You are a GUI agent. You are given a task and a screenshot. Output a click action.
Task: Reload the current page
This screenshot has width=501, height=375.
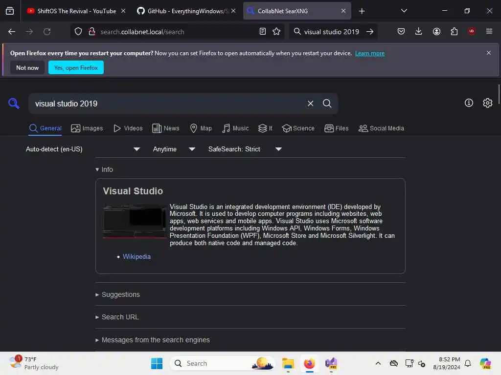coord(47,32)
